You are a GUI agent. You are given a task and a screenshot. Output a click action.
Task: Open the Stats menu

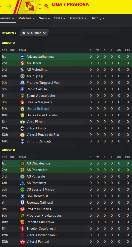[x=60, y=18]
